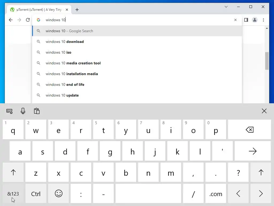The width and height of the screenshot is (274, 206).
Task: Tap the backspace key
Action: point(250,130)
